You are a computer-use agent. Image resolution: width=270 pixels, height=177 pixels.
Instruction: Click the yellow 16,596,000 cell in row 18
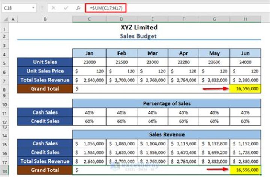click(245, 170)
